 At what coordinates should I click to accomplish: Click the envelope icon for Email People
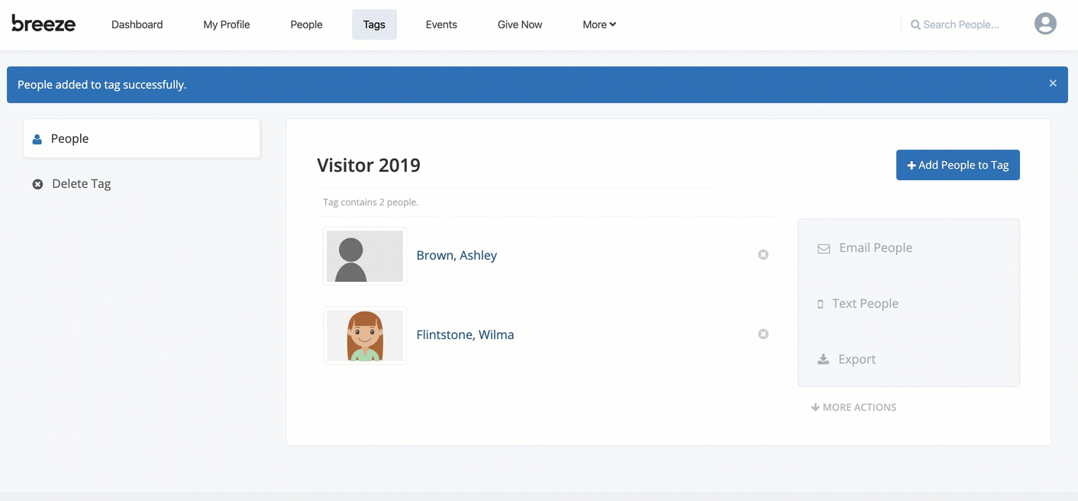(x=824, y=248)
